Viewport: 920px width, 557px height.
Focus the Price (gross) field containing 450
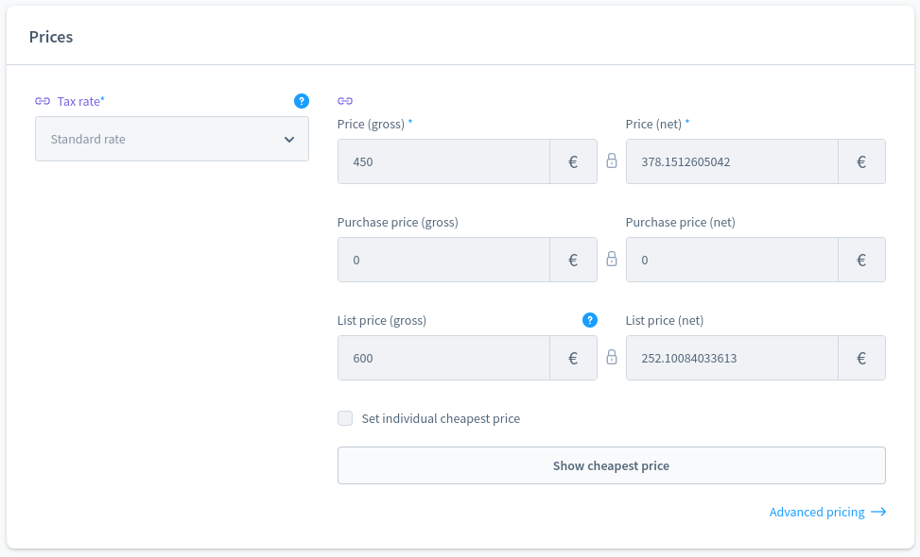(x=443, y=161)
